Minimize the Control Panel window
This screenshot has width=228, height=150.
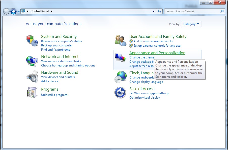tap(204, 2)
